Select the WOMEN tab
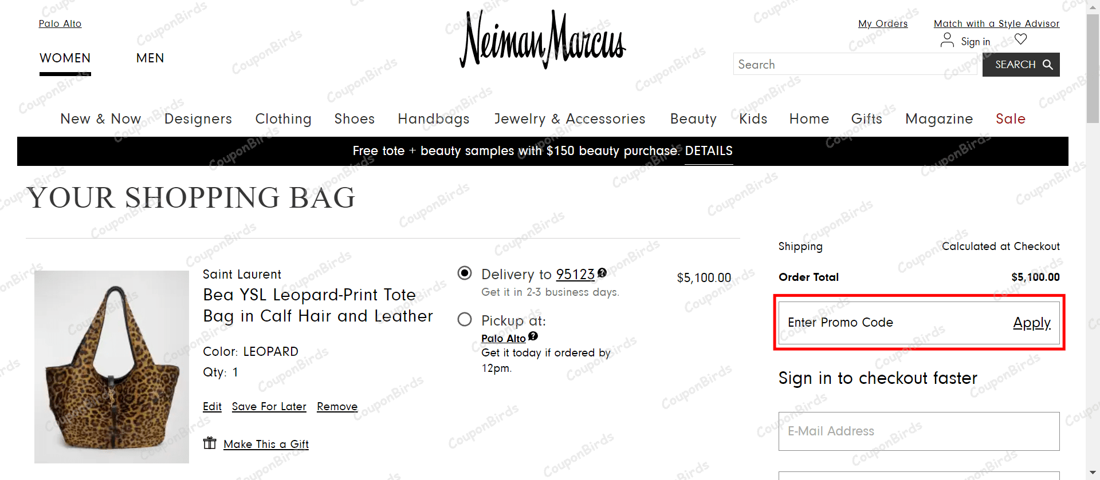 tap(65, 58)
